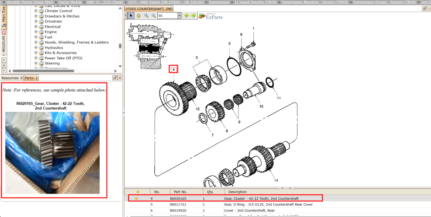Viewport: 431px width, 217px height.
Task: Open Versatile Tractor Group (BVI) breadcrumb
Action: pyautogui.click(x=30, y=2)
